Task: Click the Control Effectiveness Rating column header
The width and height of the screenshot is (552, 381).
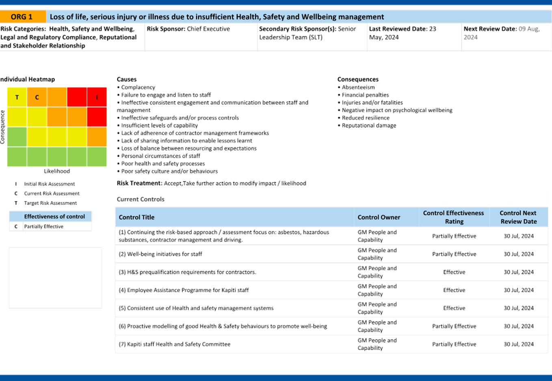Action: (x=453, y=217)
